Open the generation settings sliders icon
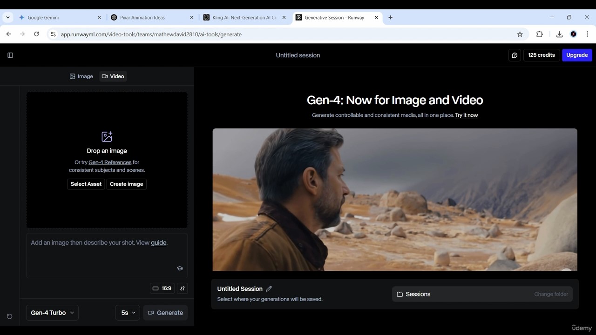 pos(183,288)
